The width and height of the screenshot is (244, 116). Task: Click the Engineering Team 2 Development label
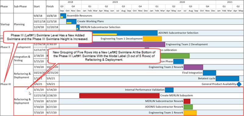[x=187, y=44]
